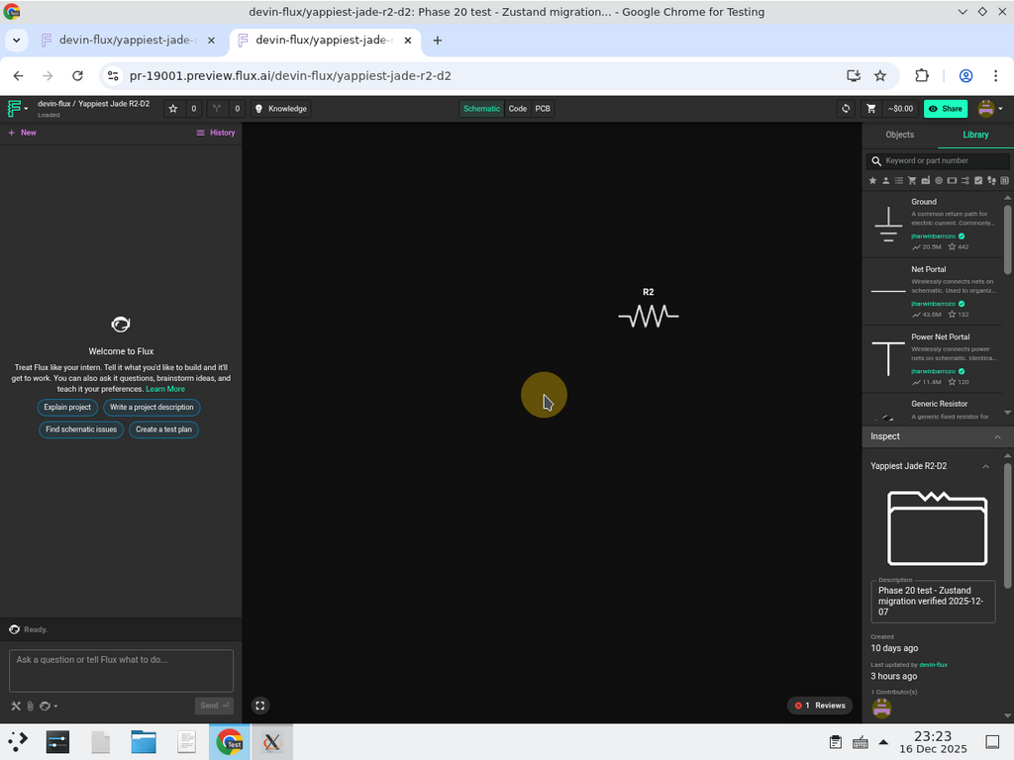Click the sync refresh icon near the cart

tap(846, 109)
